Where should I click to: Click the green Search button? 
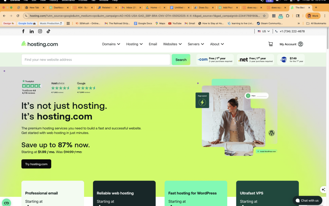181,60
